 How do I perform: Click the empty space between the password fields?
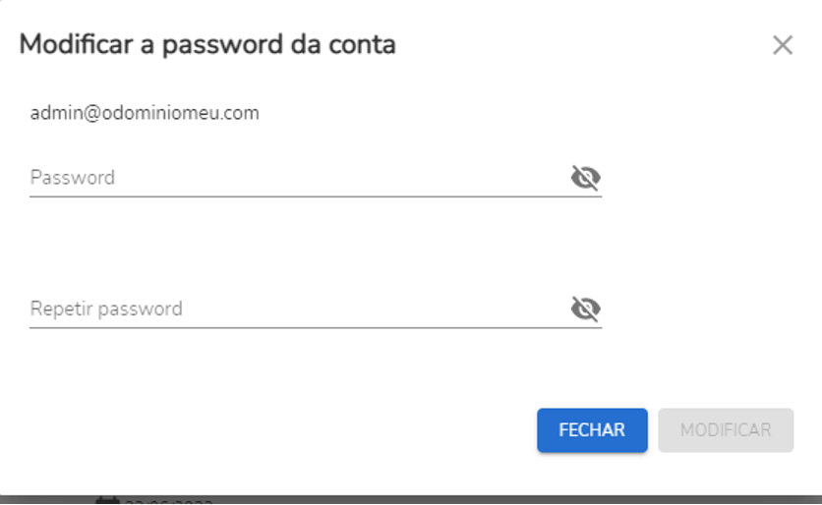click(315, 244)
